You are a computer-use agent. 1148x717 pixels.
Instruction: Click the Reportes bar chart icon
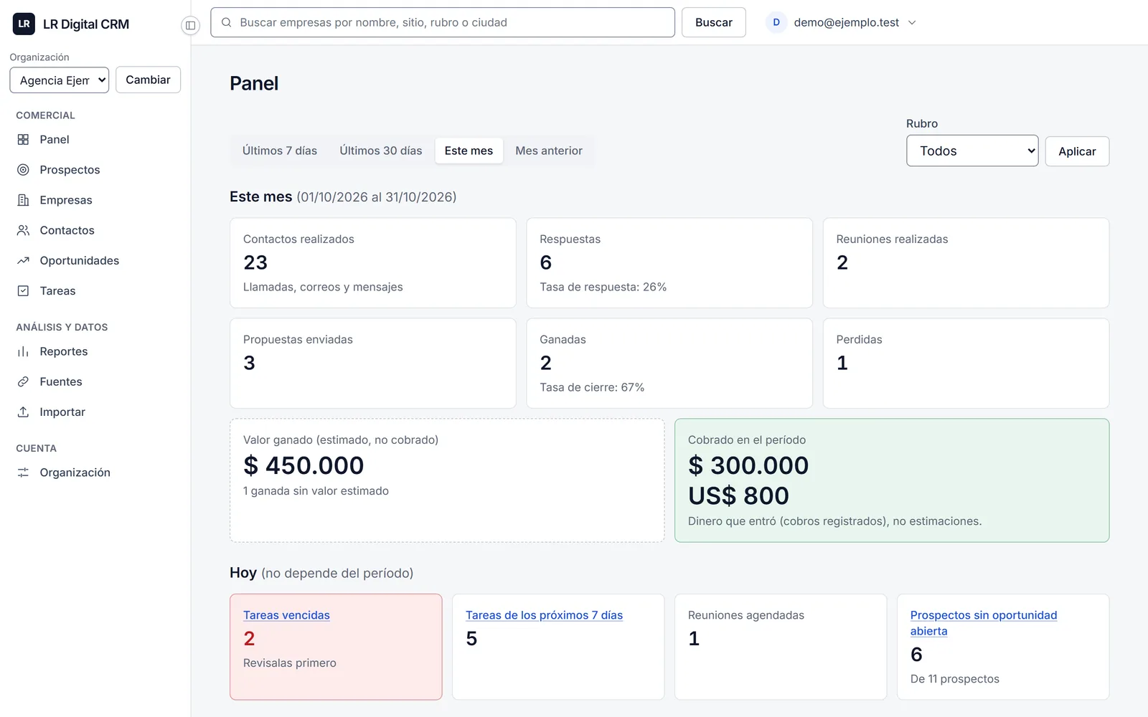coord(23,351)
